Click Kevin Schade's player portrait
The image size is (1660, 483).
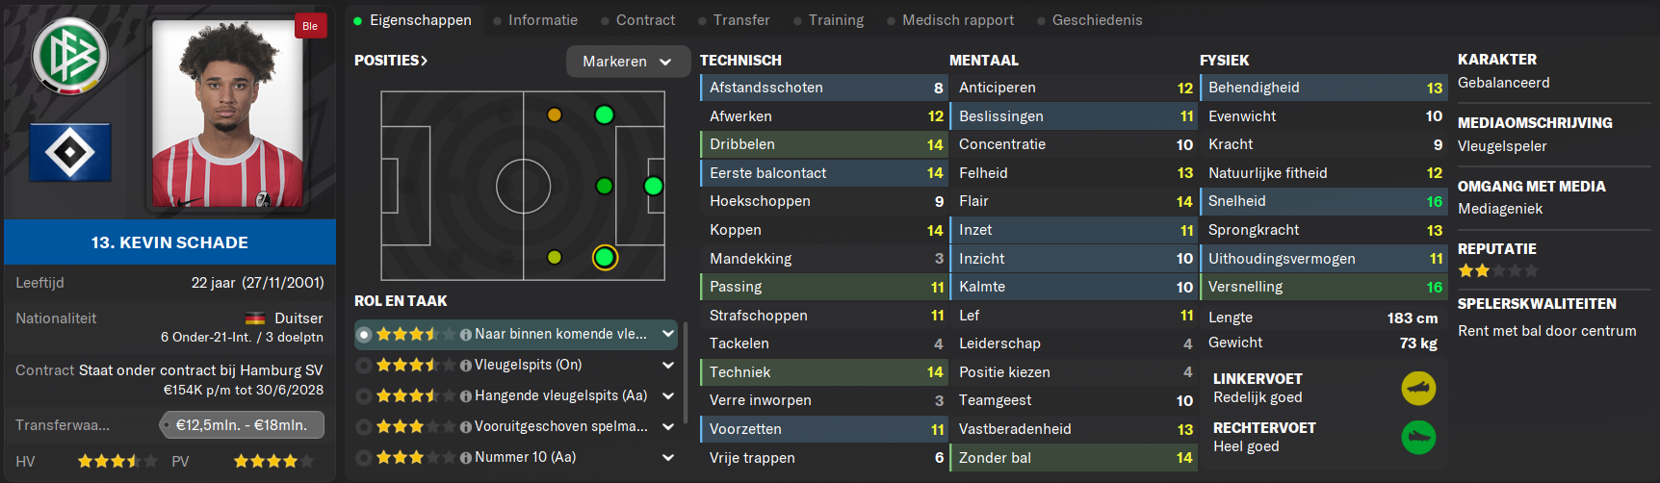coord(227,114)
